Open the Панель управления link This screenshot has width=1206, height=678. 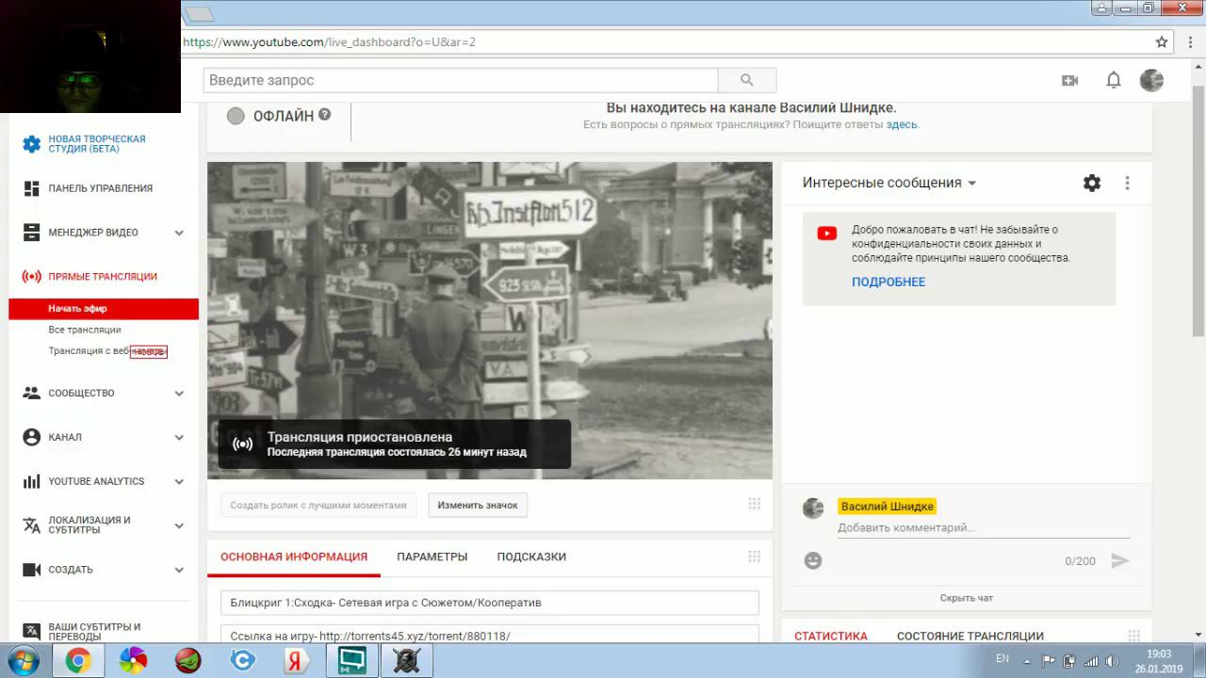click(x=101, y=188)
